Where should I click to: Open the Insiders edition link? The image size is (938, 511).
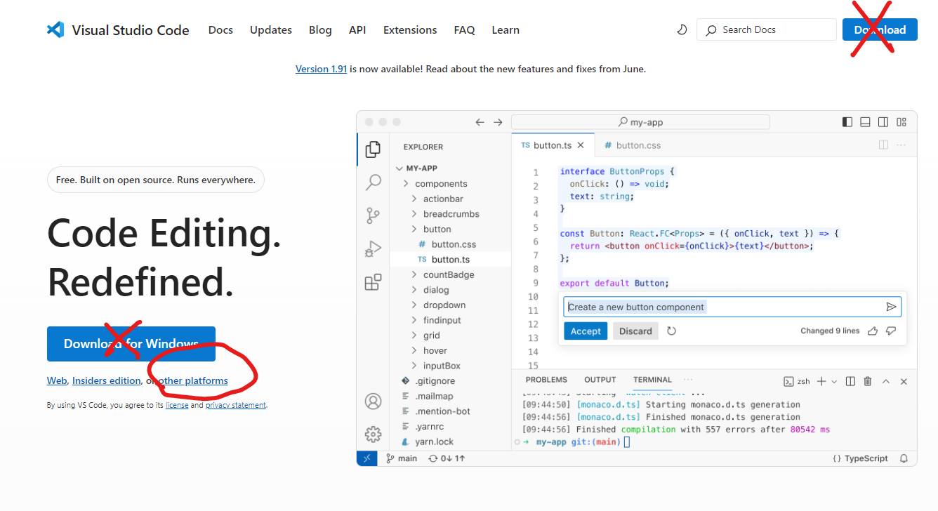coord(107,380)
